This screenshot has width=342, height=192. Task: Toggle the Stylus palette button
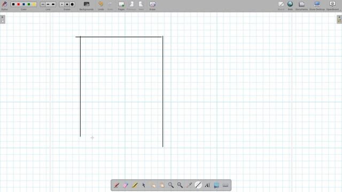pyautogui.click(x=4, y=5)
